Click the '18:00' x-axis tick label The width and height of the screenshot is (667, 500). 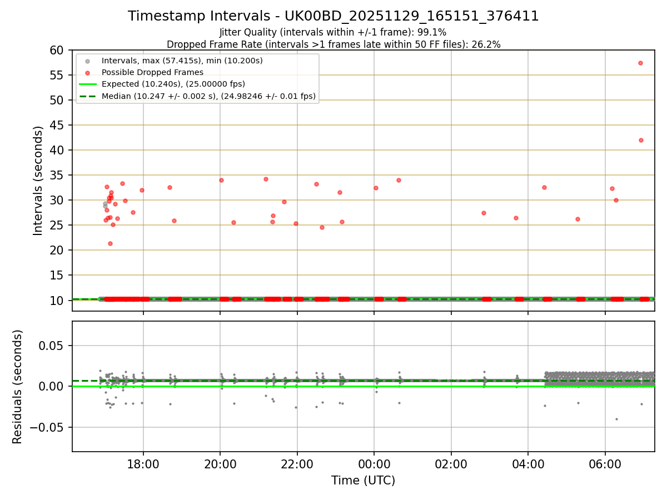[x=143, y=463]
